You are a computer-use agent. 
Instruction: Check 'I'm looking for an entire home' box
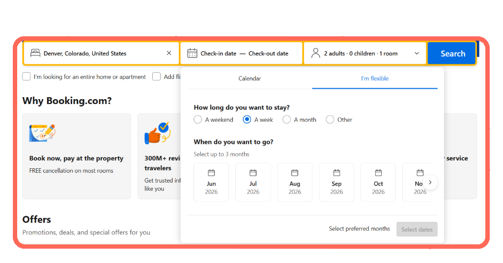[27, 77]
